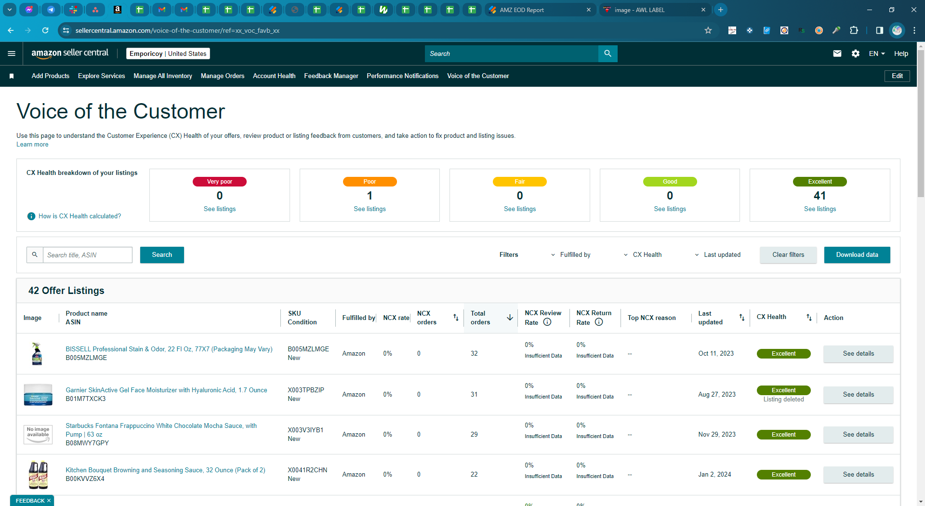This screenshot has height=506, width=925.
Task: Open the Learn more link
Action: pyautogui.click(x=32, y=145)
